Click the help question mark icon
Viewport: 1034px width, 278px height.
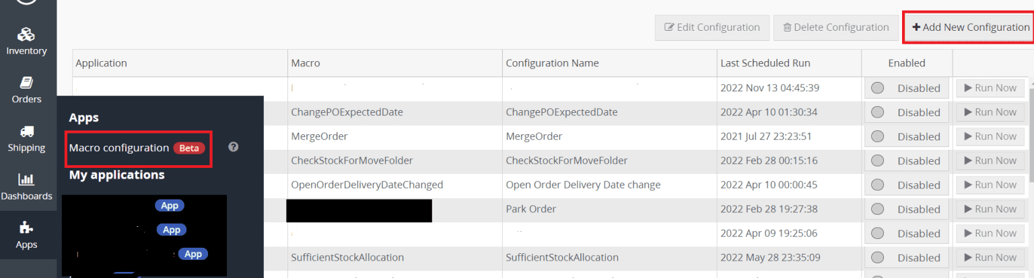(x=234, y=147)
